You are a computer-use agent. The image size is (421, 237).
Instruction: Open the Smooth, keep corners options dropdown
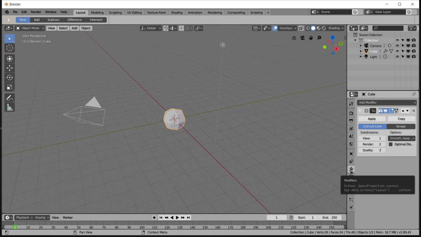[402, 138]
